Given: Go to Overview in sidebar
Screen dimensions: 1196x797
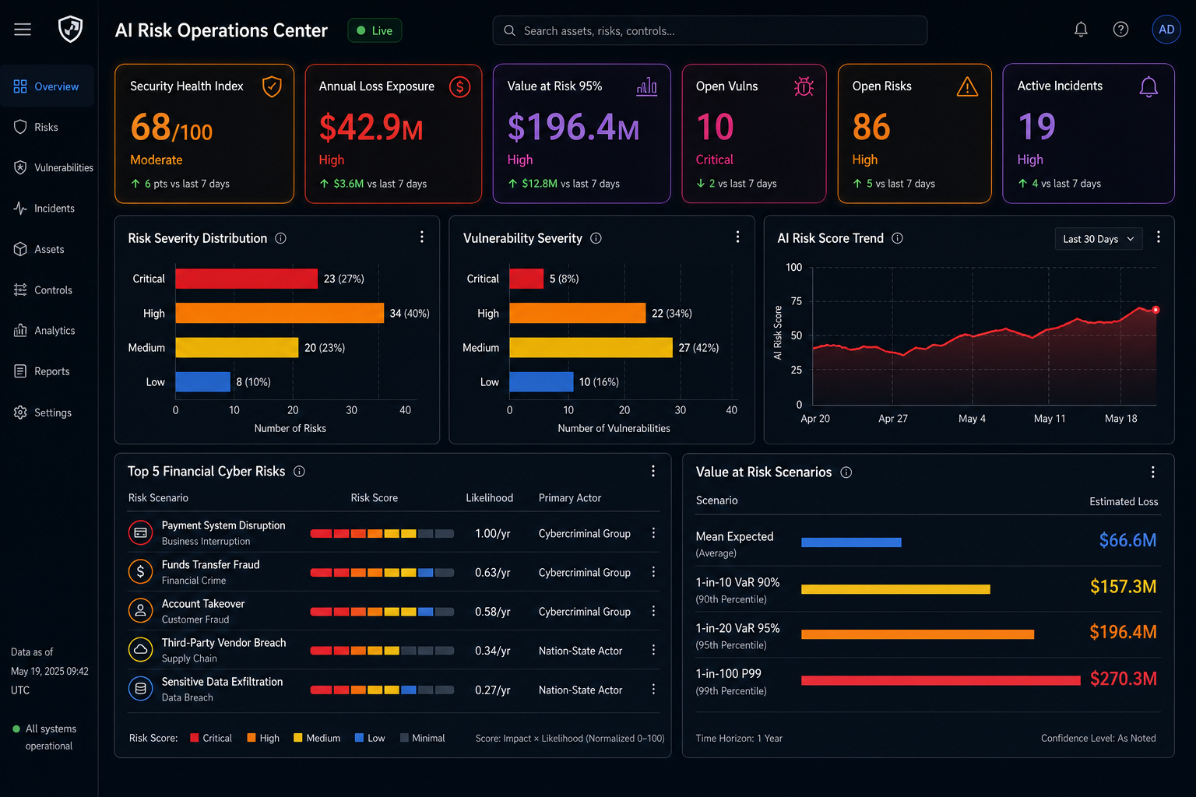Looking at the screenshot, I should pyautogui.click(x=47, y=86).
